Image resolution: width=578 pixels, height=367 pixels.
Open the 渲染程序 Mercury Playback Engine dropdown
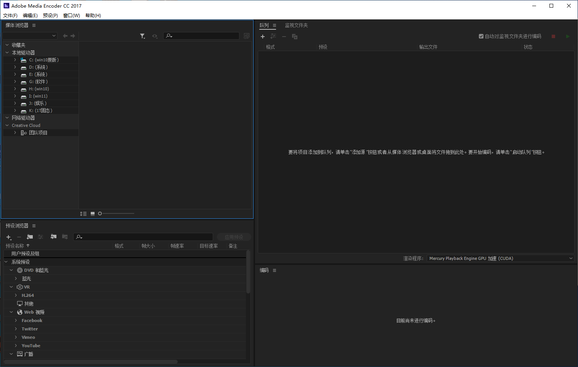point(500,258)
